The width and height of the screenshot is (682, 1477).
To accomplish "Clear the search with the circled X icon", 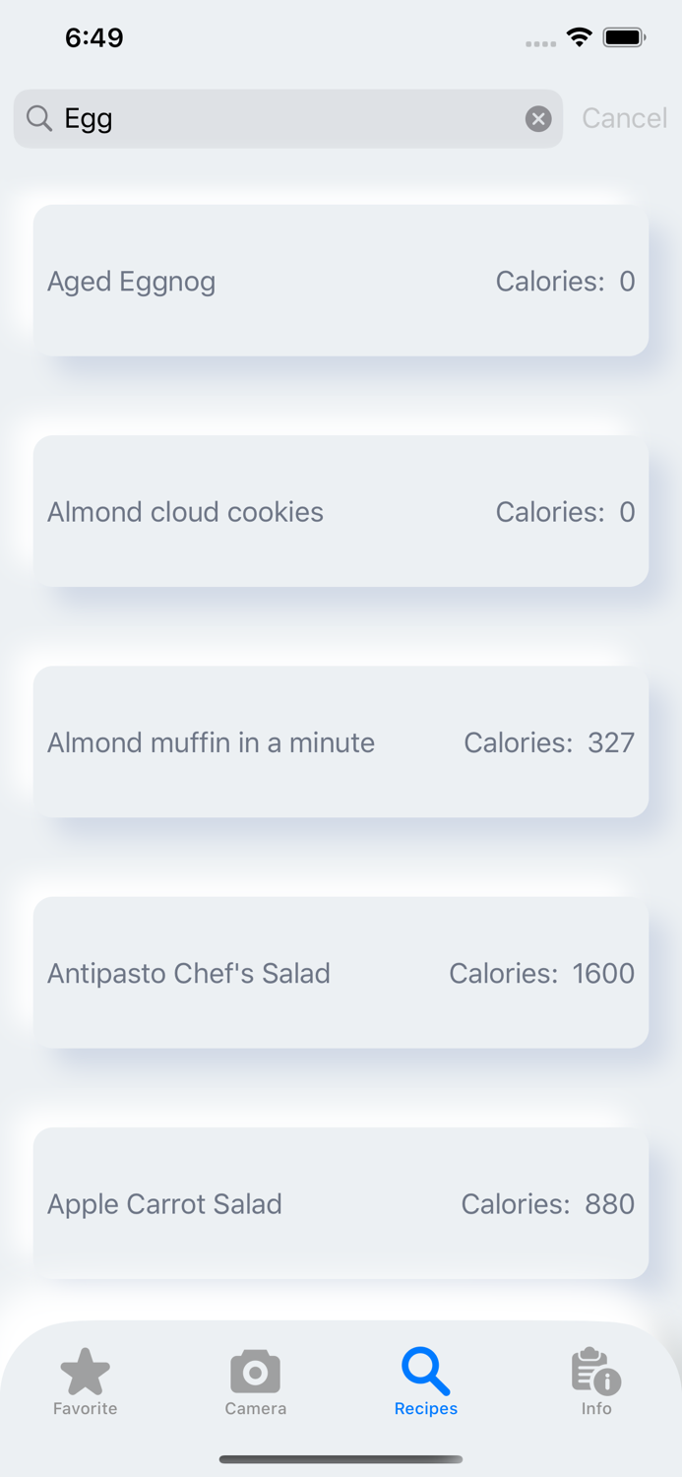I will (537, 118).
